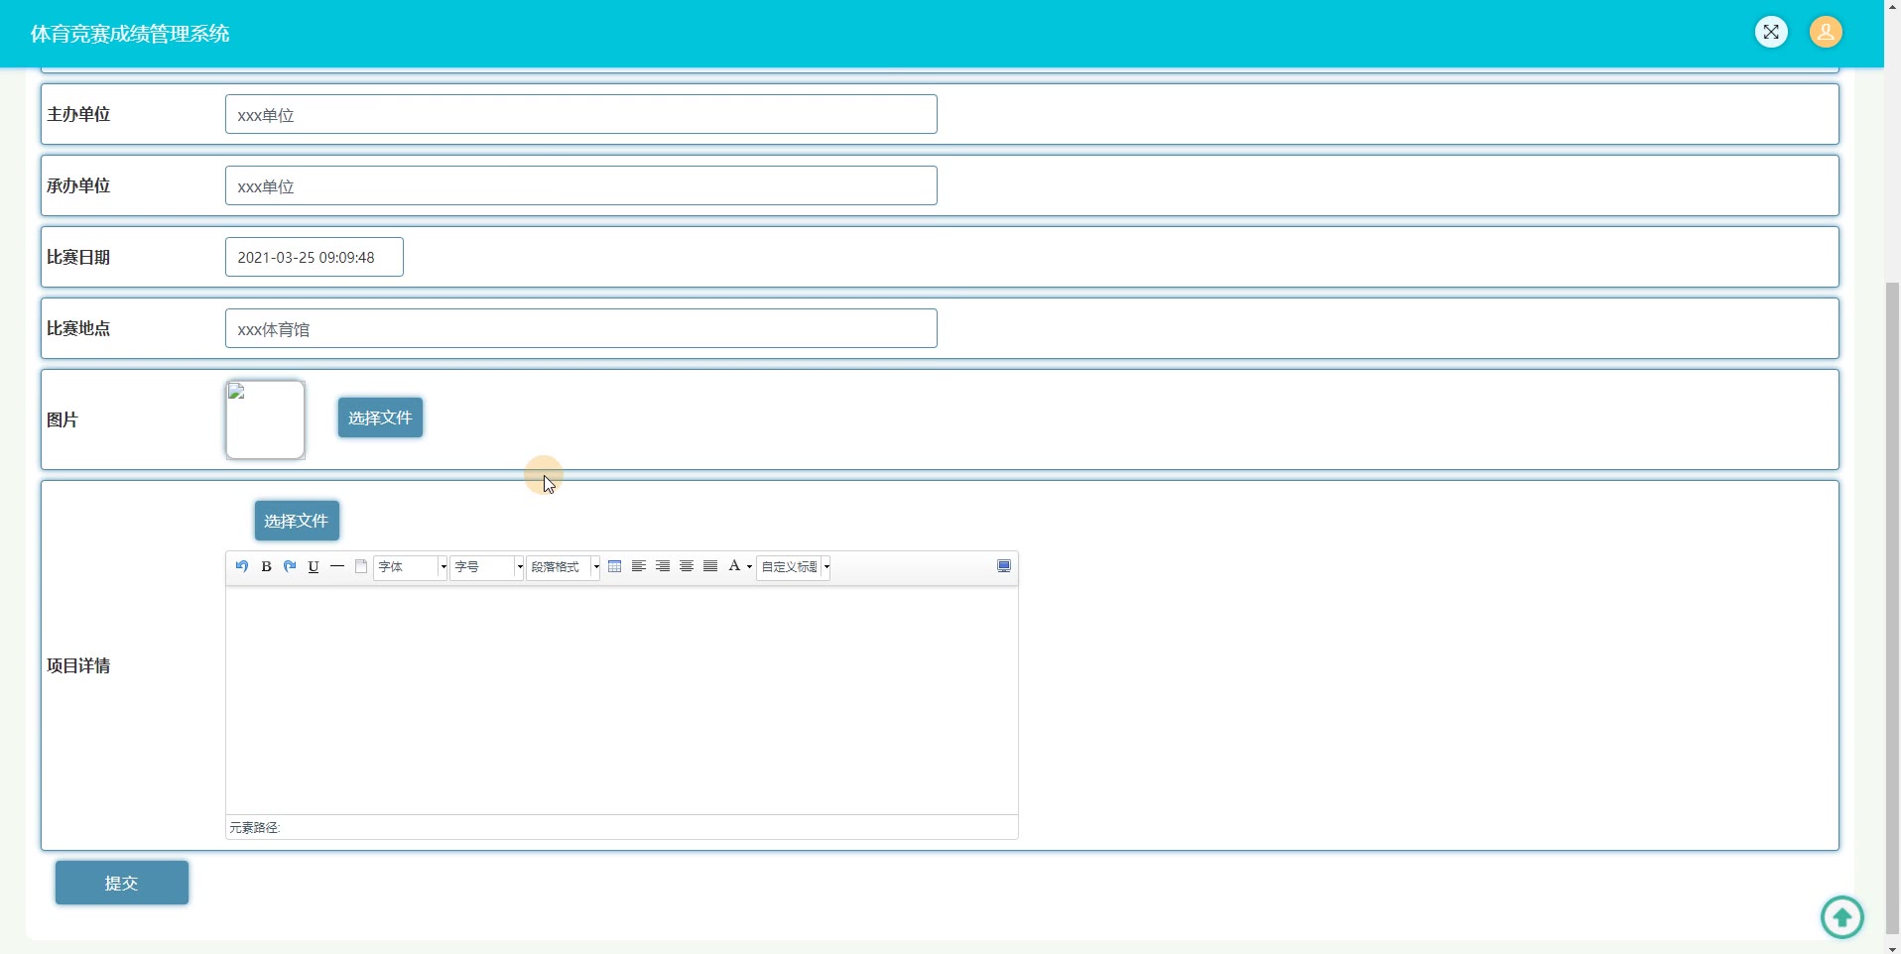
Task: Center-align text in the editor
Action: pyautogui.click(x=687, y=566)
